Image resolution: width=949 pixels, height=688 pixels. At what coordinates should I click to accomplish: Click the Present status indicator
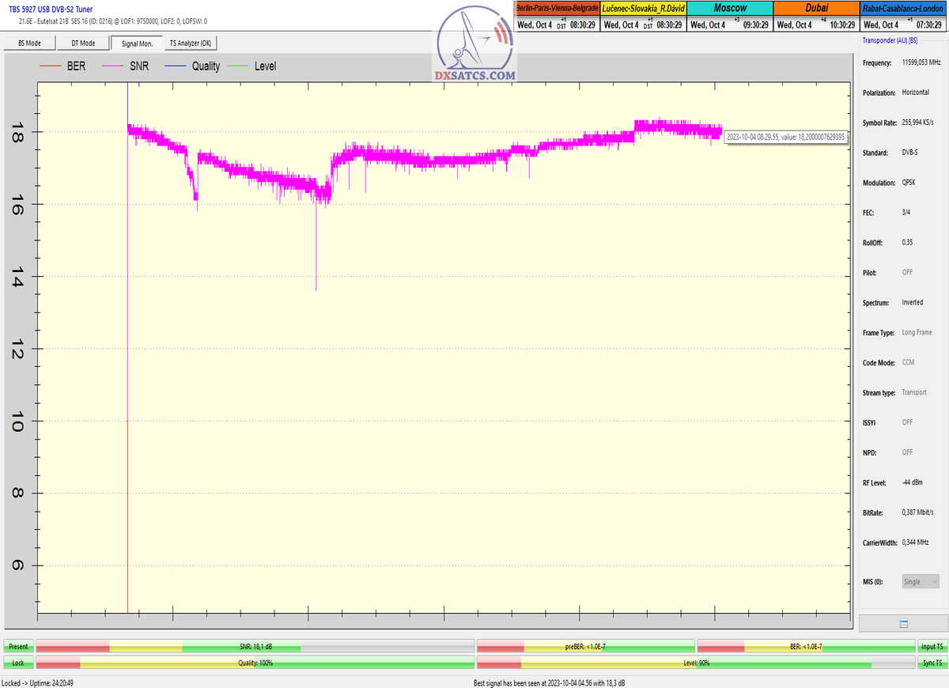(x=18, y=647)
